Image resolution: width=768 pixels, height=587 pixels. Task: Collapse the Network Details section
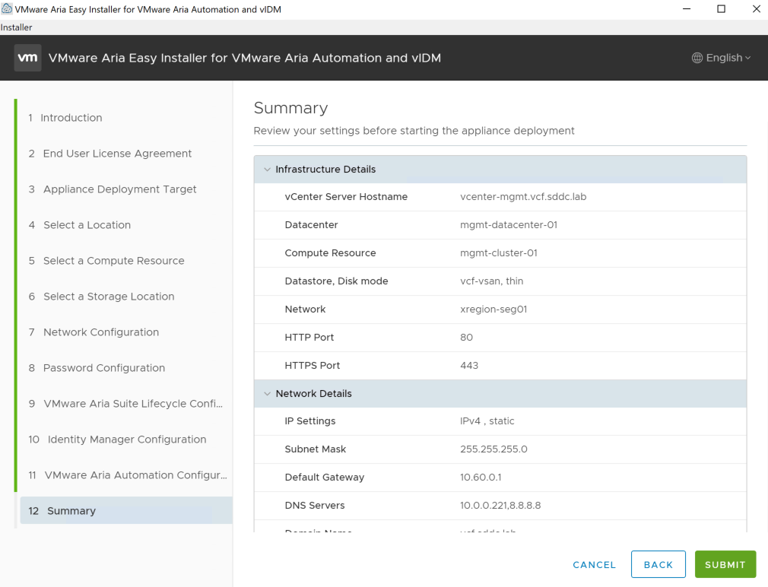tap(267, 394)
